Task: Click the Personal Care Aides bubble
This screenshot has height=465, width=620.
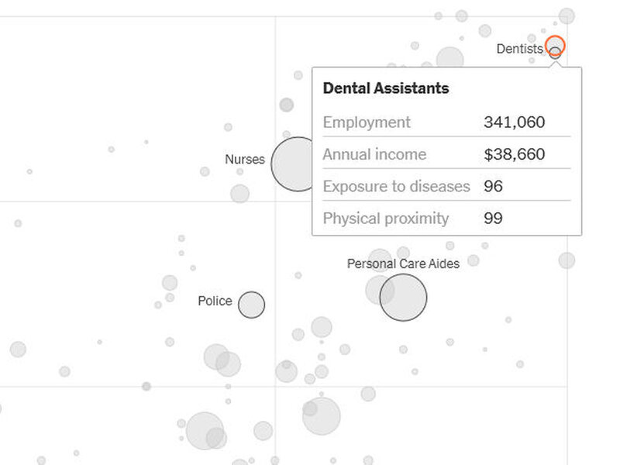Action: [x=403, y=298]
